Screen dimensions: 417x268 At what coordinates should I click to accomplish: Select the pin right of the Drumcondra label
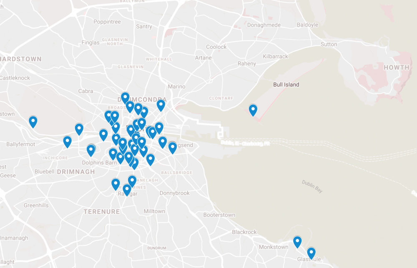161,105
